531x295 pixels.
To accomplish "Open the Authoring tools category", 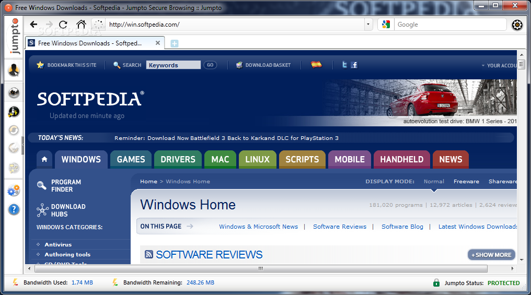I will point(67,254).
